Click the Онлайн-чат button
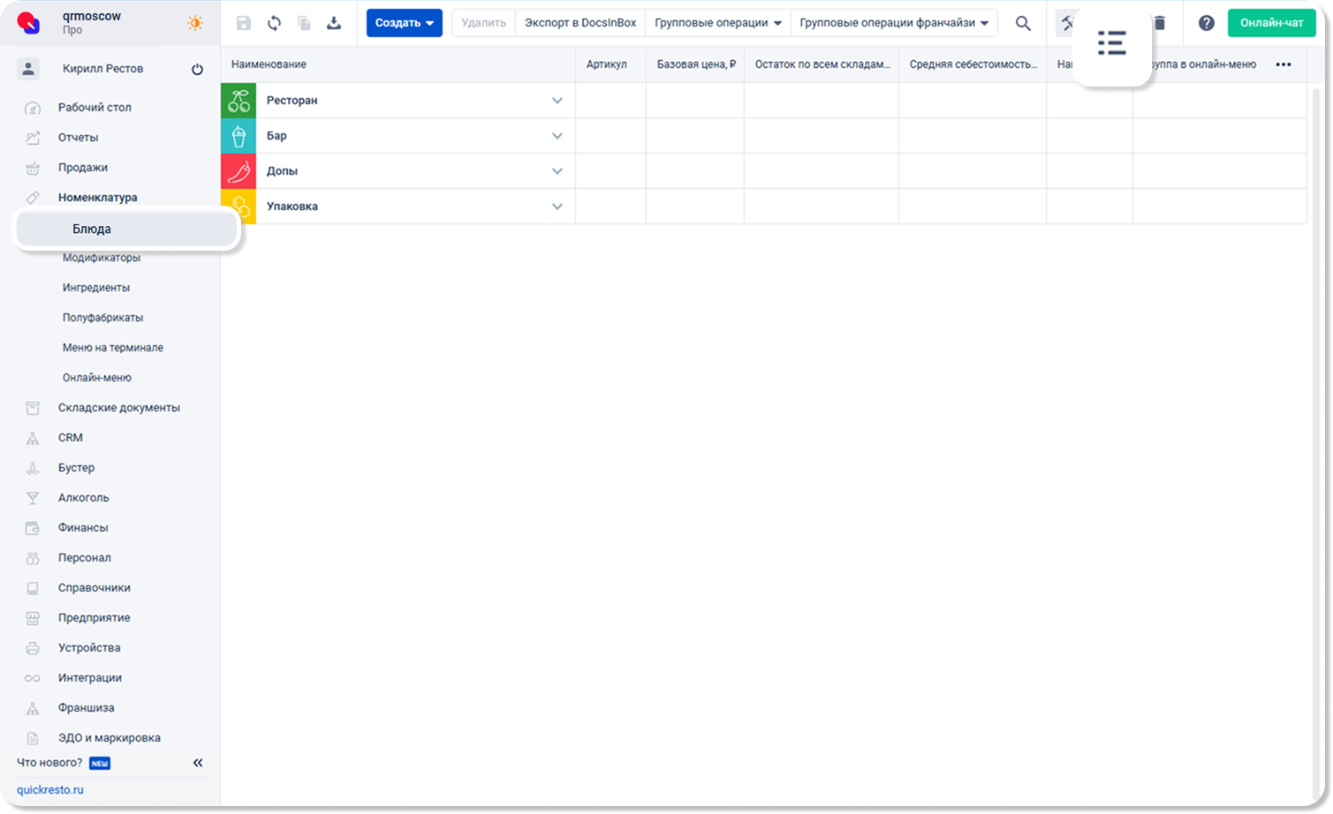The height and width of the screenshot is (814, 1333). [x=1271, y=23]
